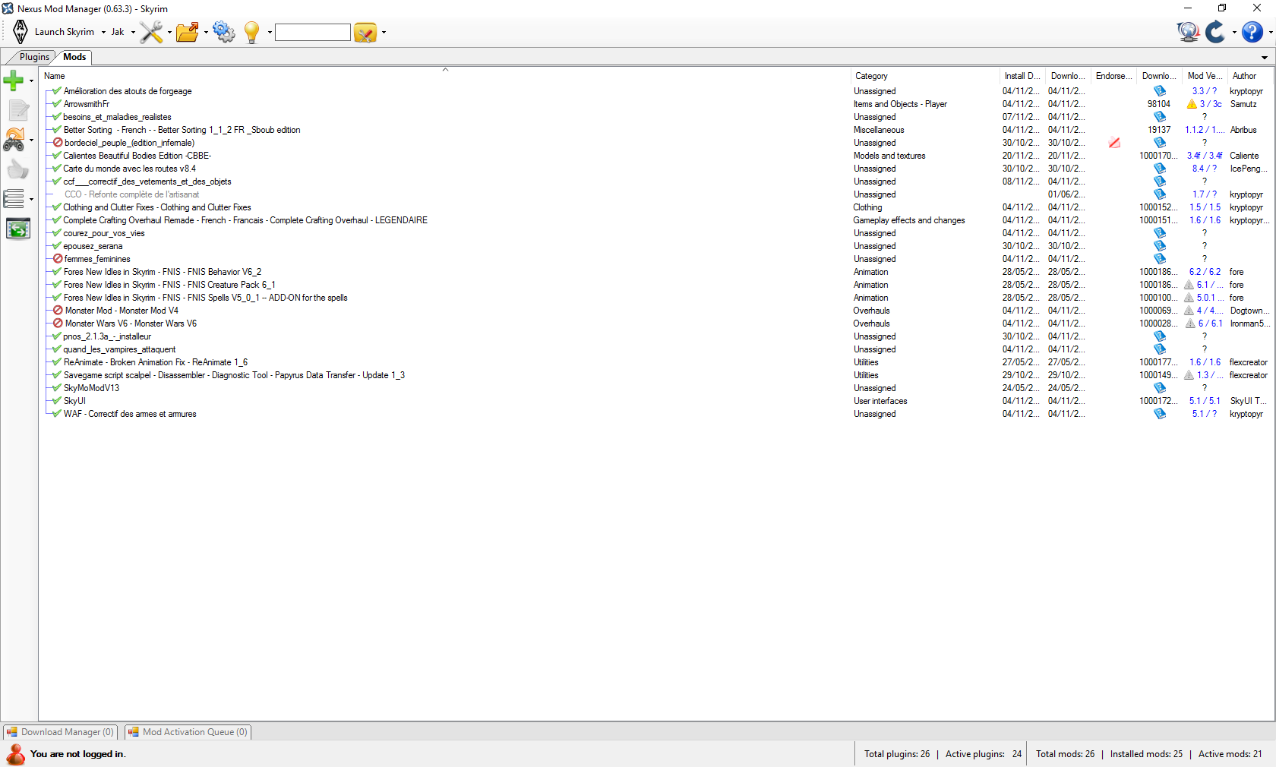Open settings with the gear icon

pos(224,32)
